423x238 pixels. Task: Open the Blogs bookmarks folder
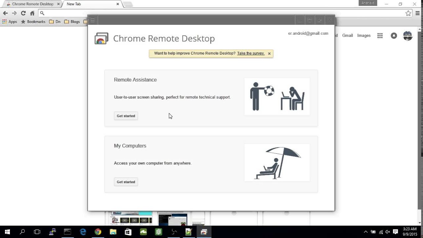click(x=72, y=21)
